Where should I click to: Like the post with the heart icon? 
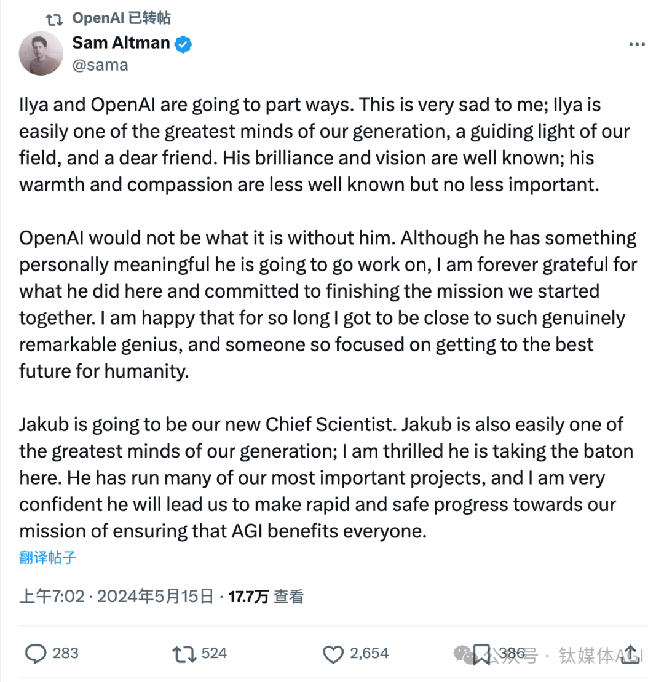click(333, 654)
